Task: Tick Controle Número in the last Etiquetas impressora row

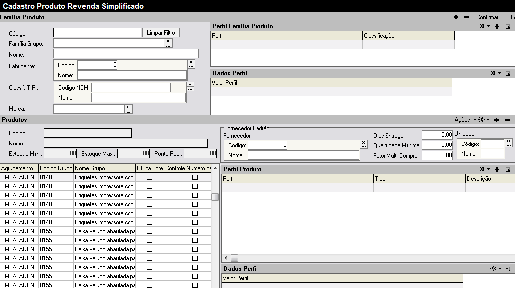Action: (x=195, y=222)
